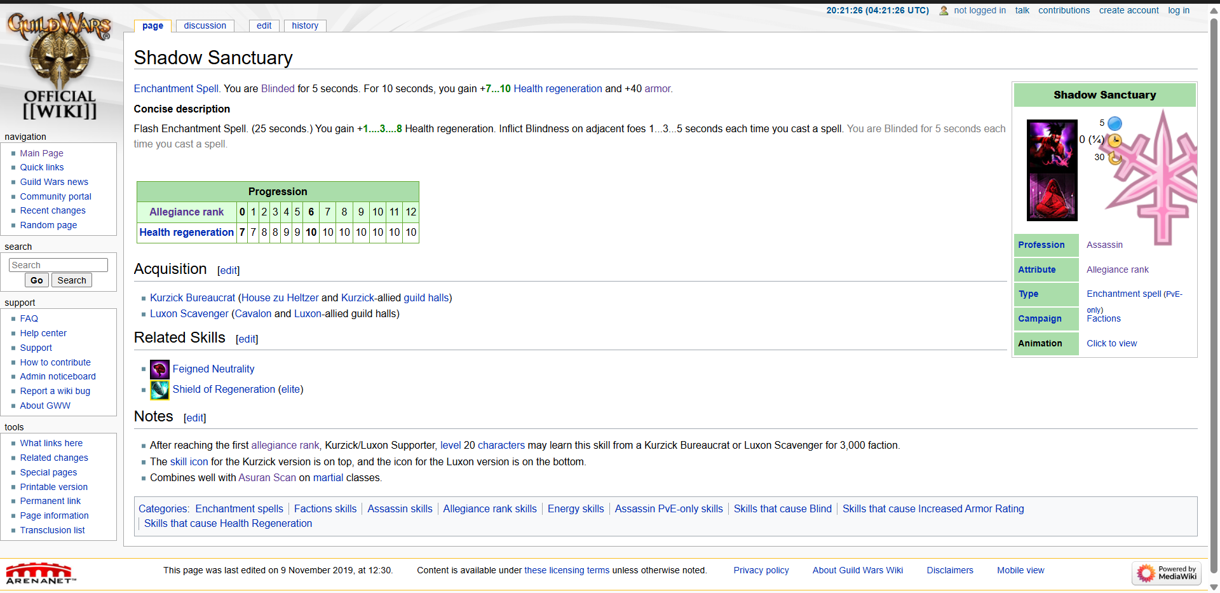Viewport: 1220px width, 593px height.
Task: Open Skills that cause Blind category
Action: point(782,509)
